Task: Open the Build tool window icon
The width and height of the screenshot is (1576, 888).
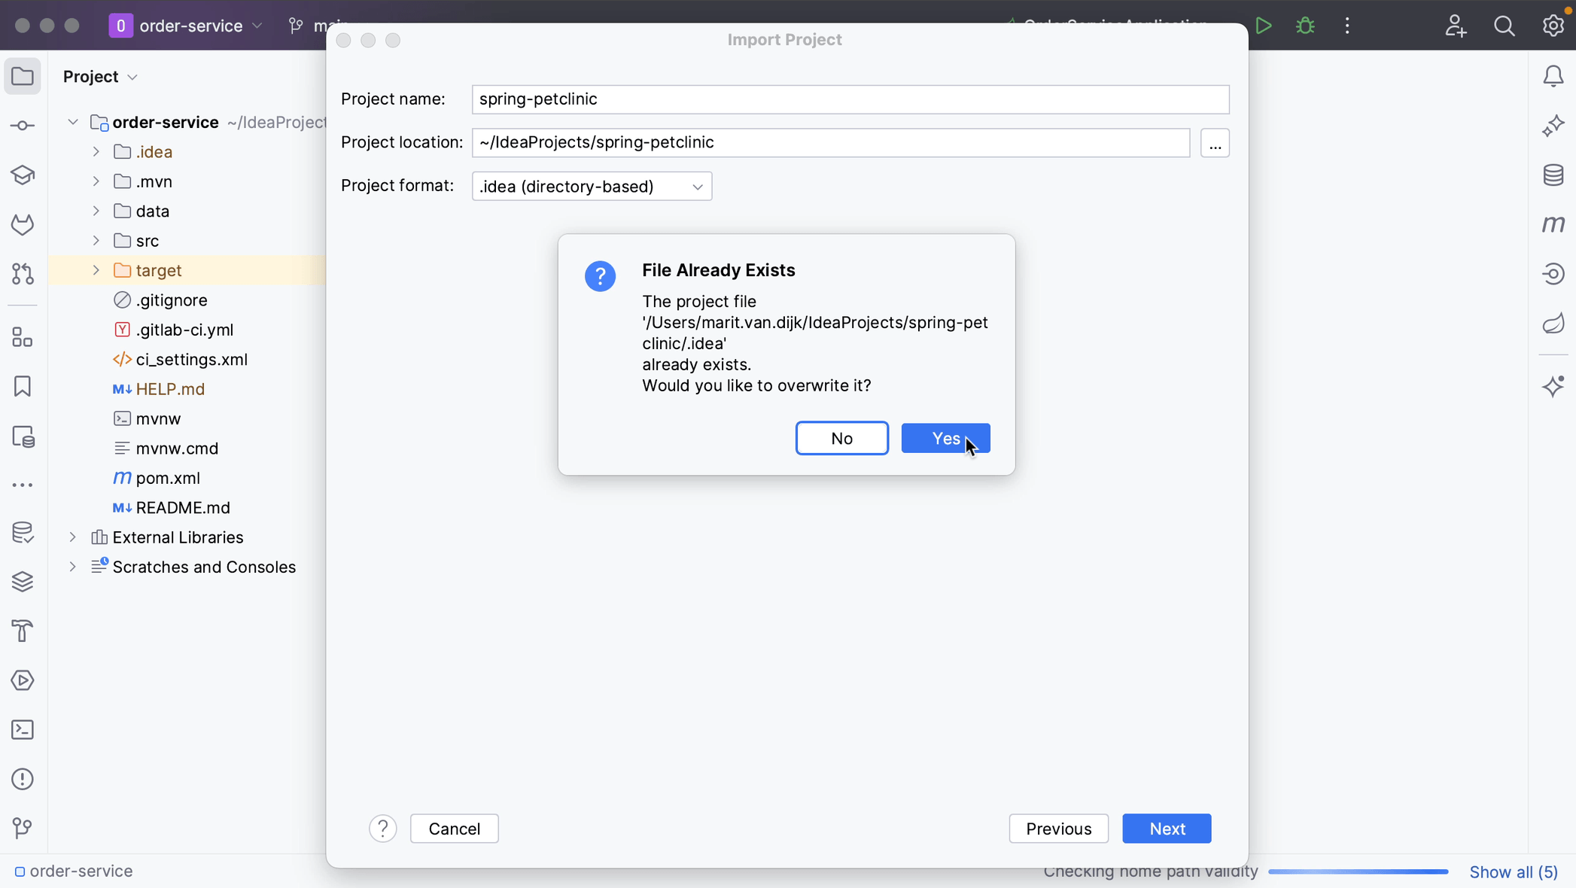Action: (x=24, y=631)
